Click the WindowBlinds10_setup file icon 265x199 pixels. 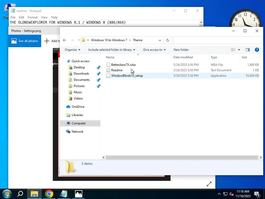(x=108, y=76)
